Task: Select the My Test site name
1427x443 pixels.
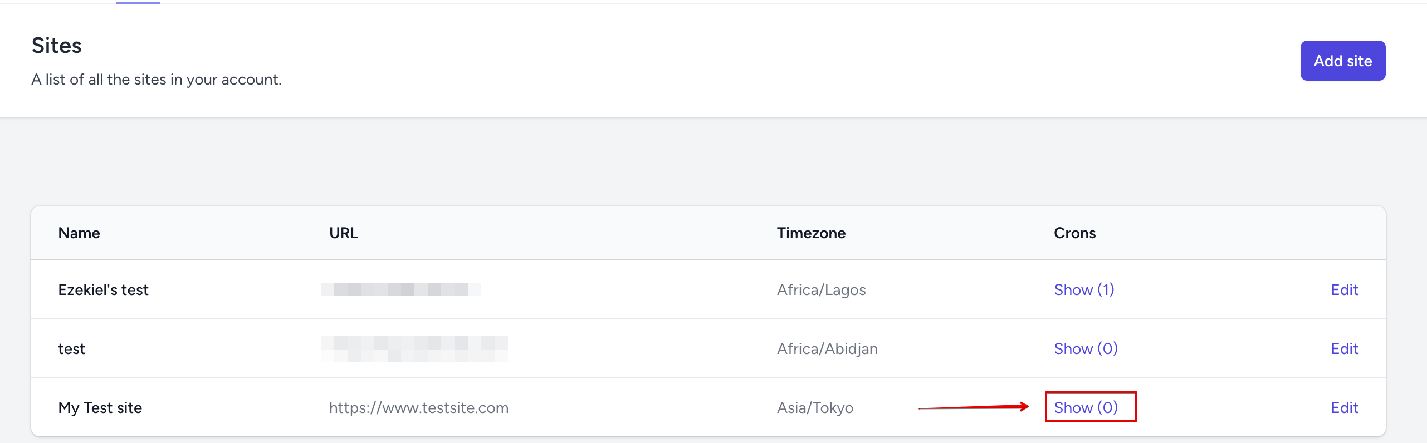Action: (100, 407)
